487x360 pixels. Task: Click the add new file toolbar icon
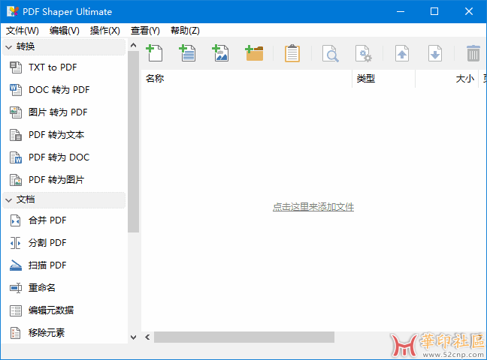[154, 53]
